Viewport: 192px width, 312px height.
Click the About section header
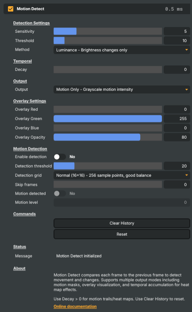19,269
